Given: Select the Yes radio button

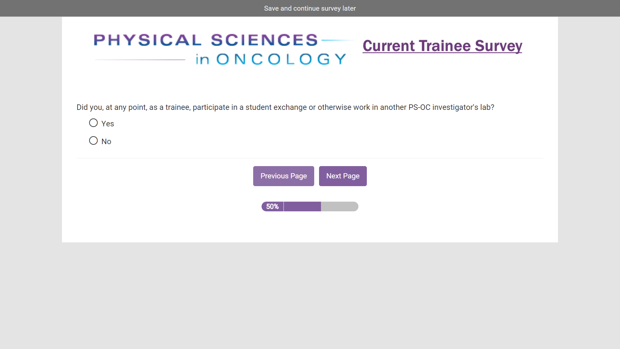Looking at the screenshot, I should [93, 123].
